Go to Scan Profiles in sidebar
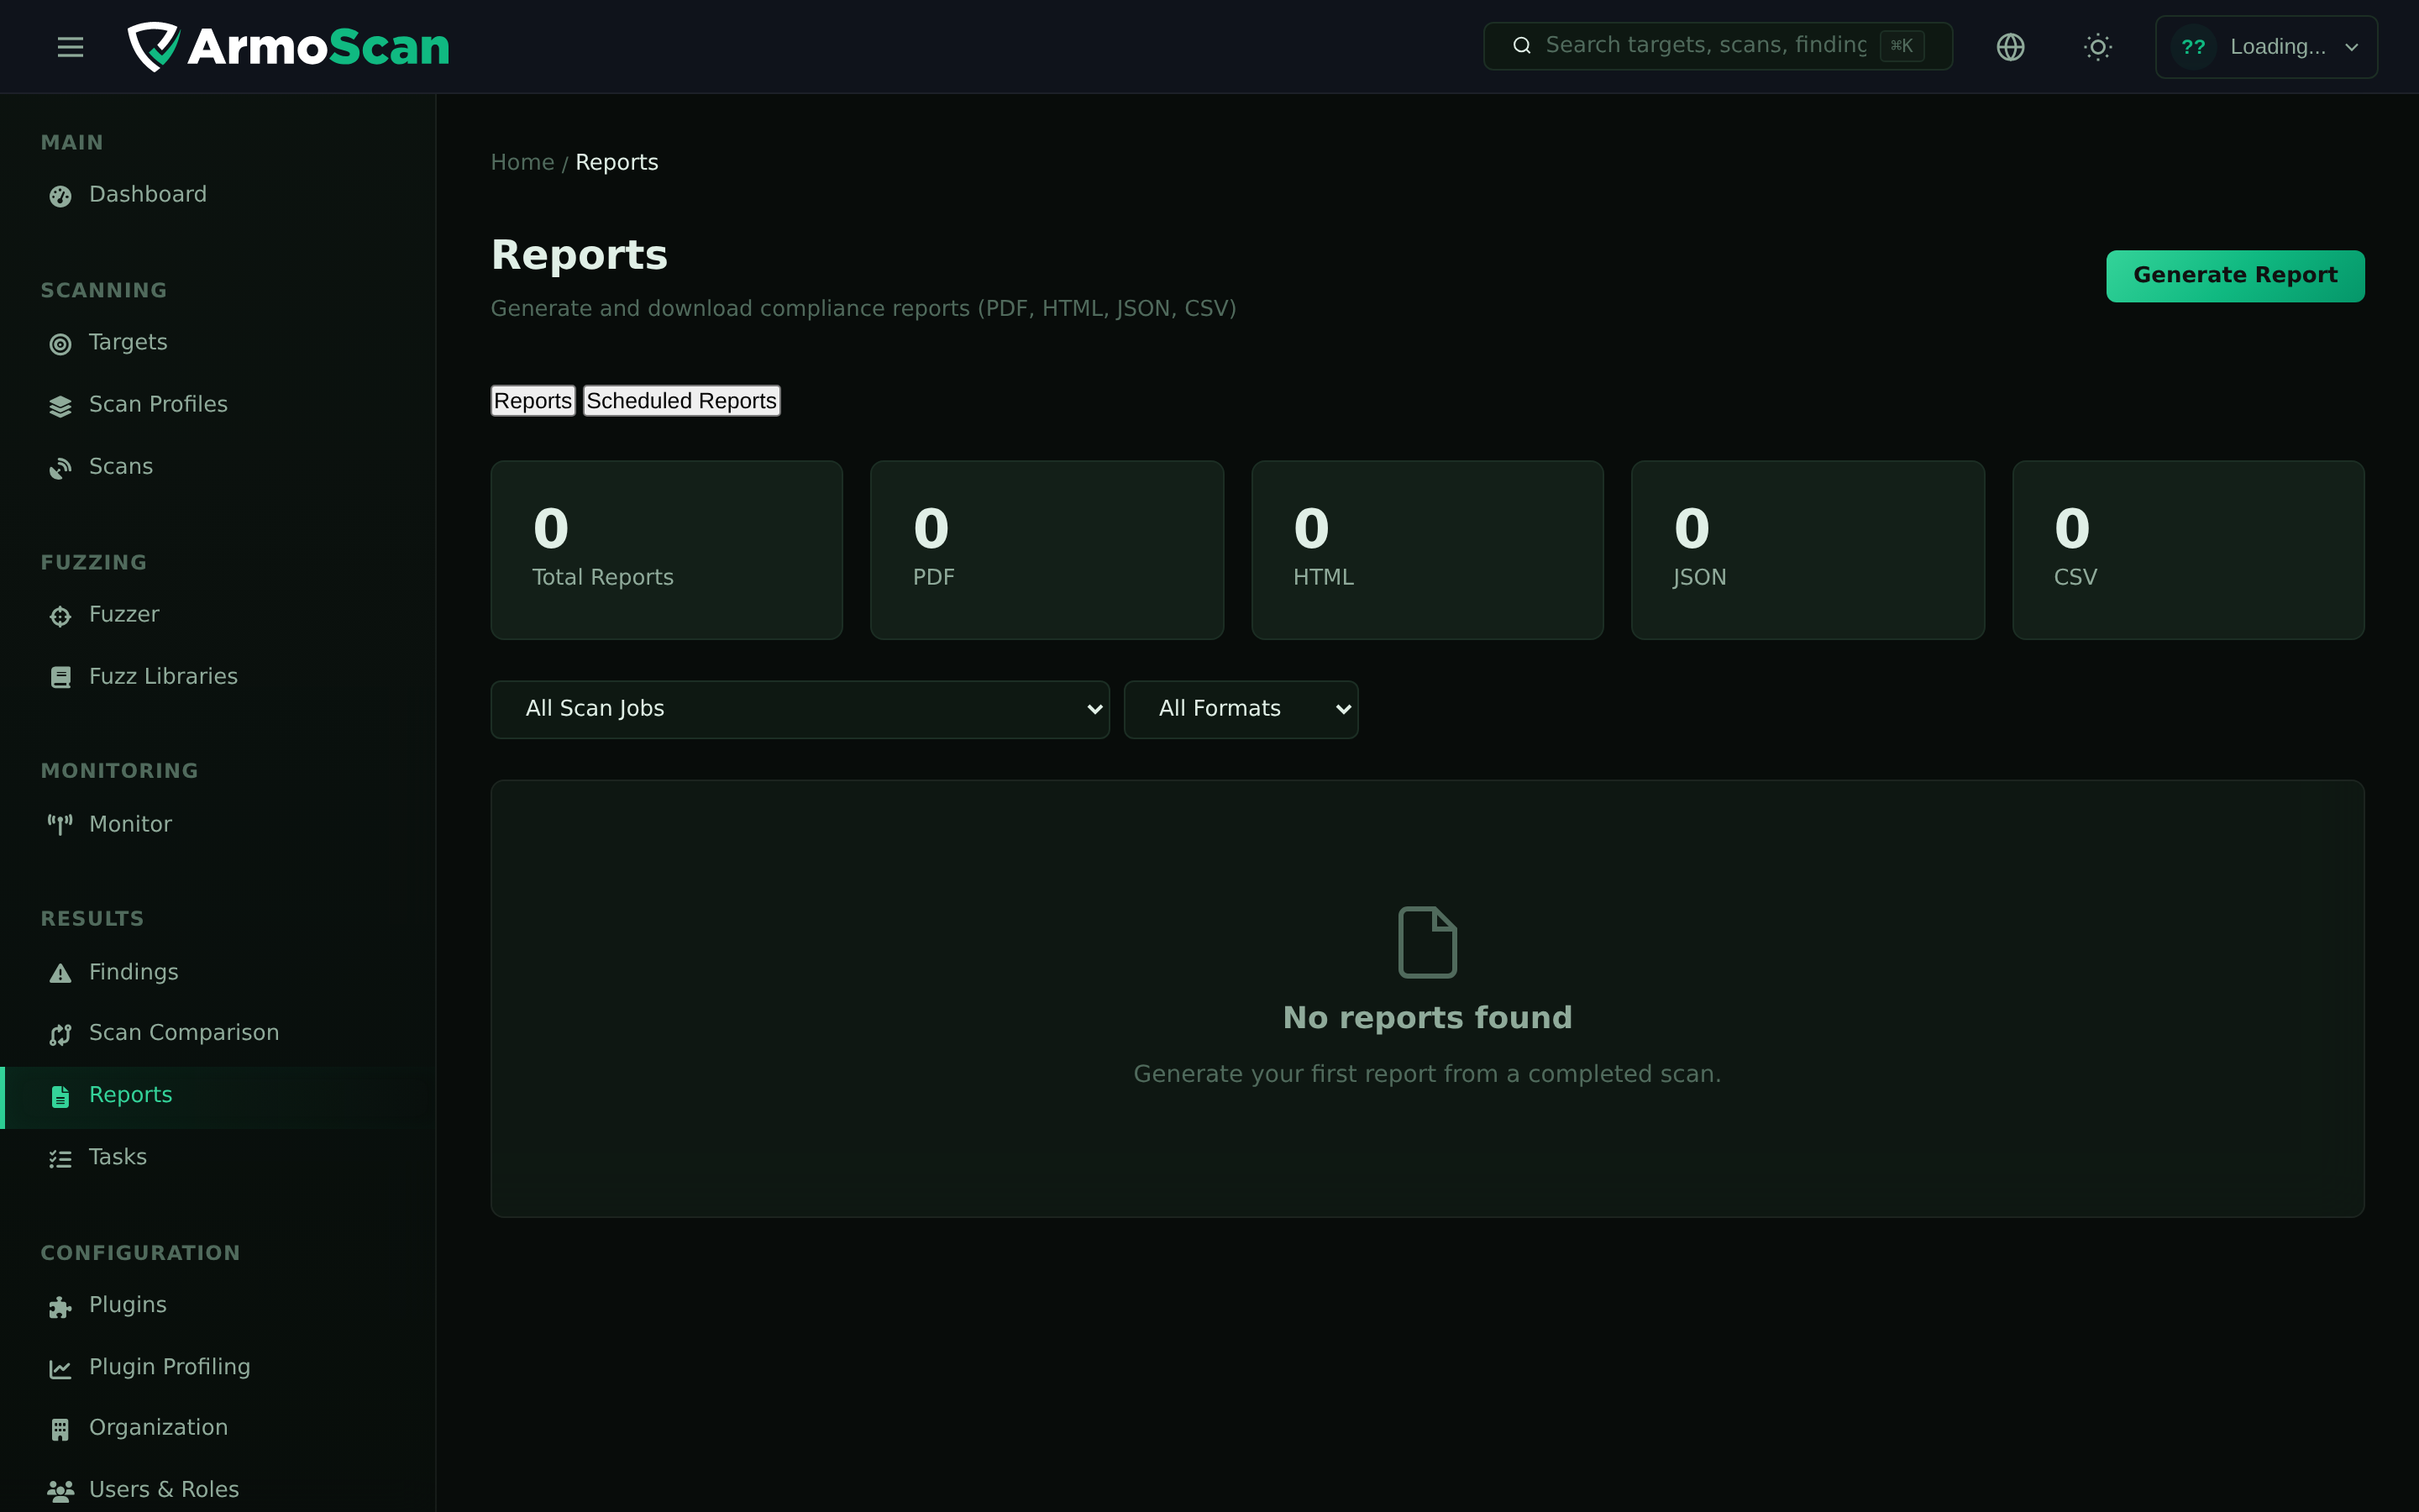 point(218,405)
